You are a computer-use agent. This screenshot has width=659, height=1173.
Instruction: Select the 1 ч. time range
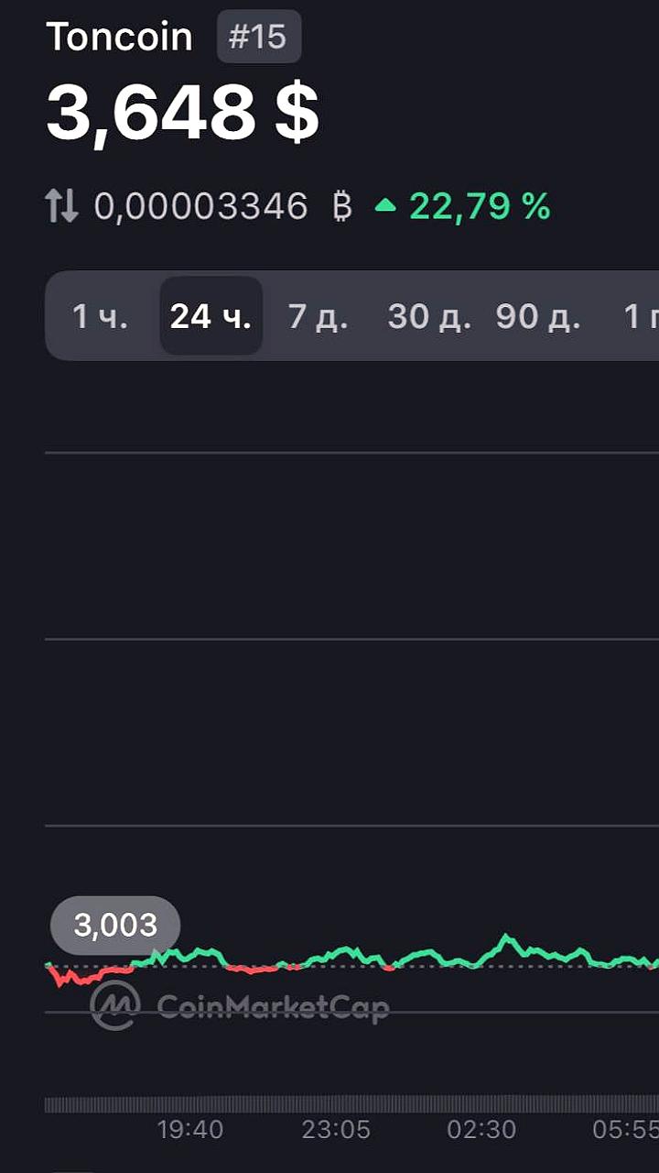(x=101, y=316)
